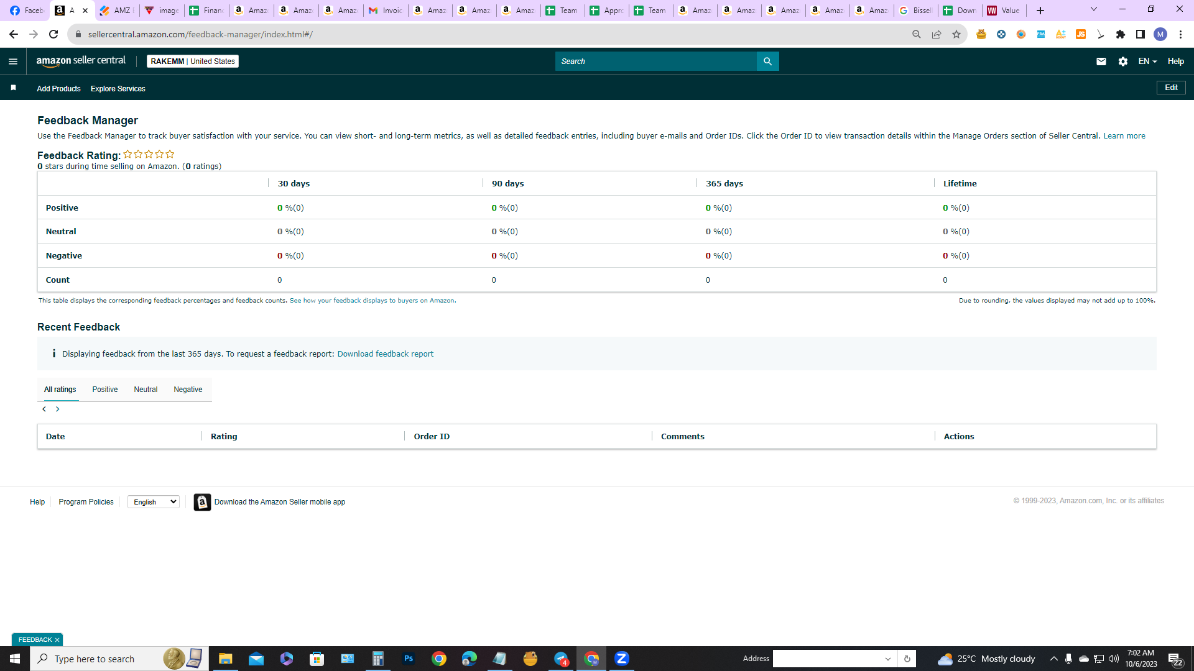This screenshot has height=671, width=1194.
Task: Open Zoom from taskbar
Action: tap(622, 659)
